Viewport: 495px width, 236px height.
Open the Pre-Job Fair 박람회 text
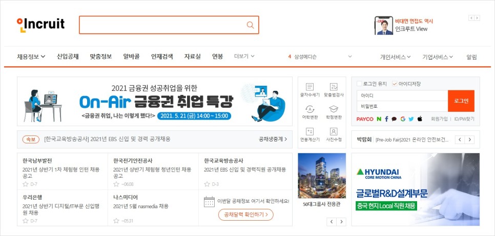click(x=412, y=140)
